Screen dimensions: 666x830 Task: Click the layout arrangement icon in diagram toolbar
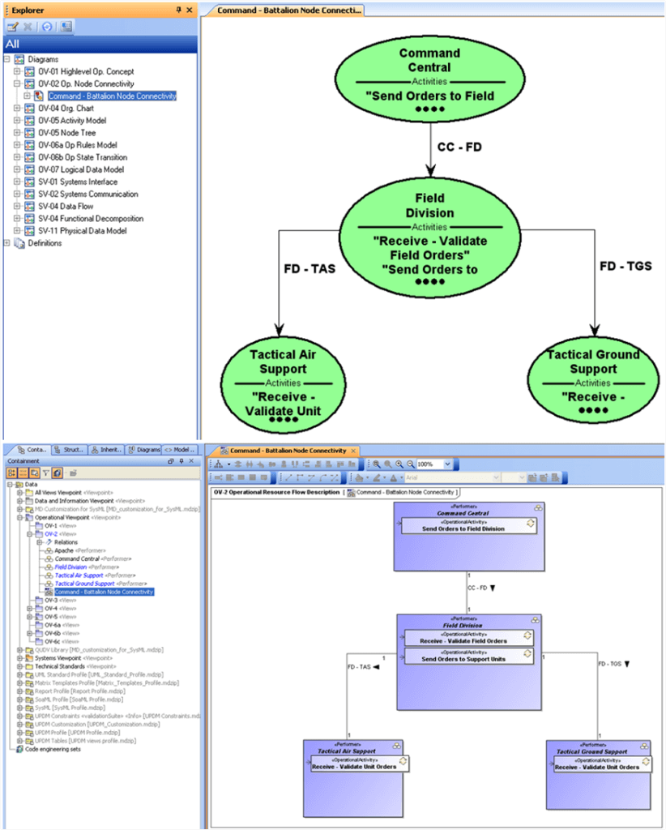[219, 464]
